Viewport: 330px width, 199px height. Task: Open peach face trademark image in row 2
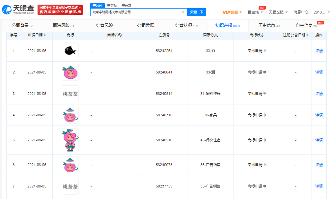pos(70,72)
